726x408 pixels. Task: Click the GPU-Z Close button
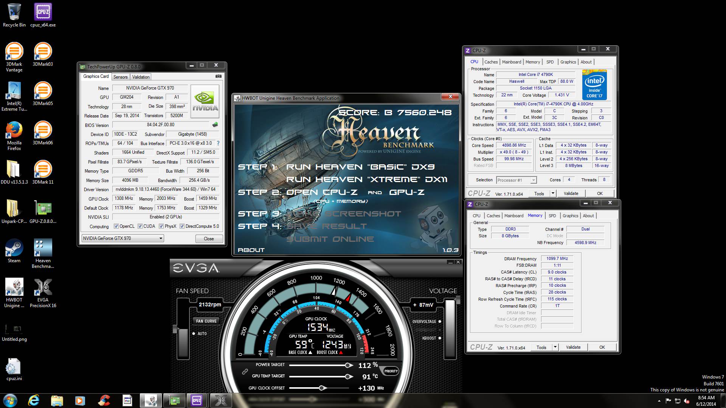coord(209,239)
